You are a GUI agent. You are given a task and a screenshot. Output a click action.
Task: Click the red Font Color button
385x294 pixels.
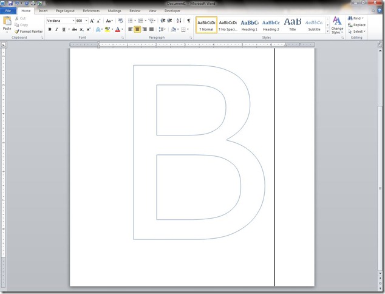117,29
